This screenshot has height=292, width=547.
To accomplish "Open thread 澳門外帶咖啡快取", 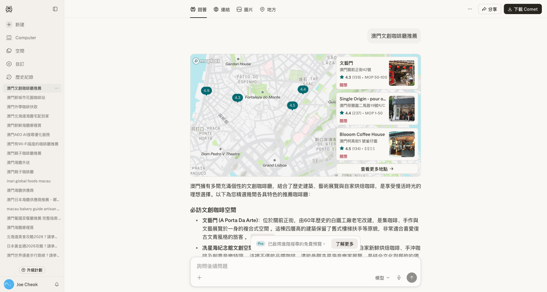I will (32, 107).
